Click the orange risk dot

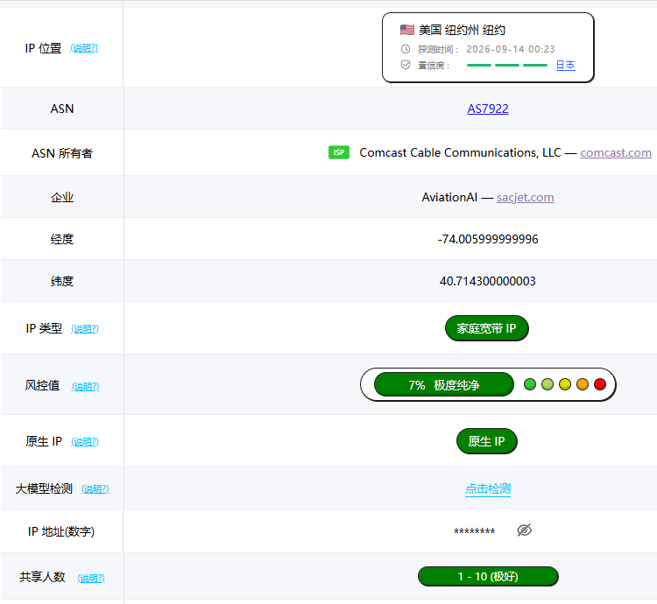(x=583, y=384)
